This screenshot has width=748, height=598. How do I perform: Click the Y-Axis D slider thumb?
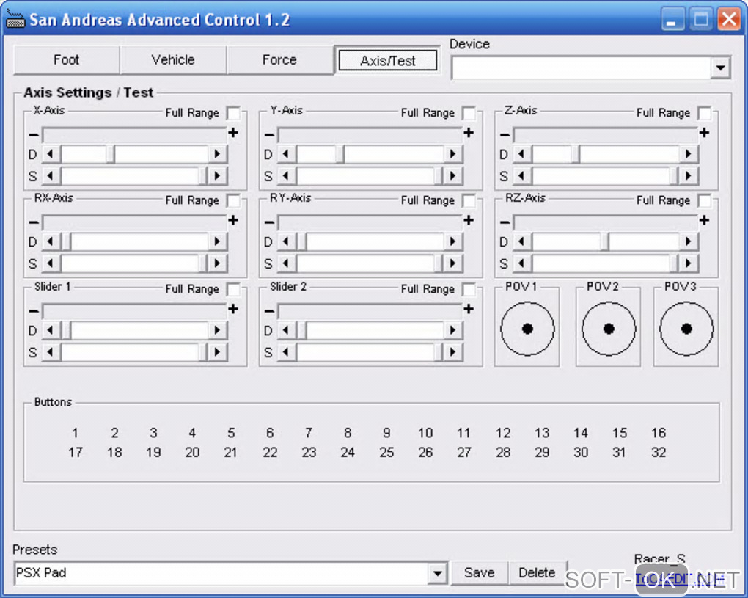pyautogui.click(x=340, y=154)
